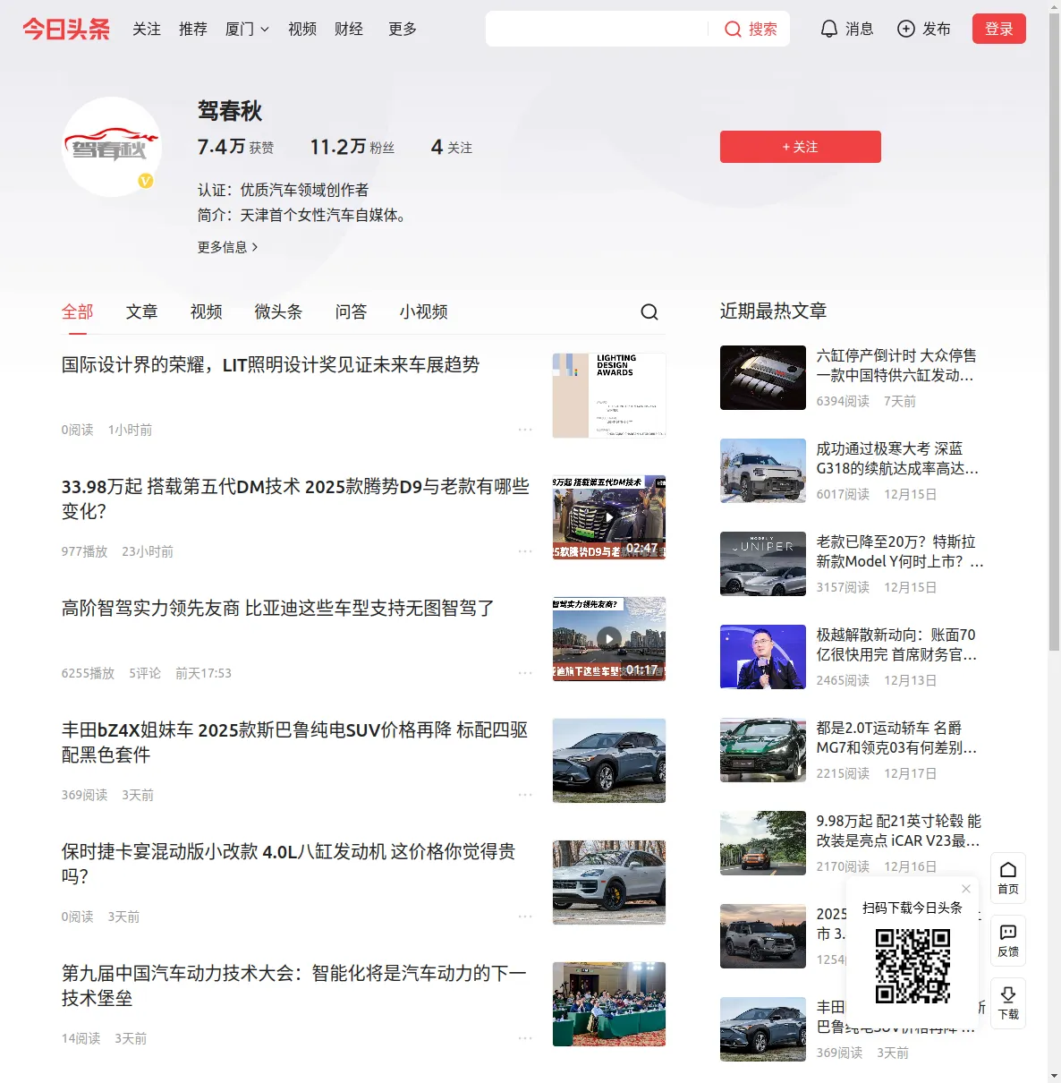
Task: Open the Subaru SUV thumbnail in main feed
Action: (609, 761)
